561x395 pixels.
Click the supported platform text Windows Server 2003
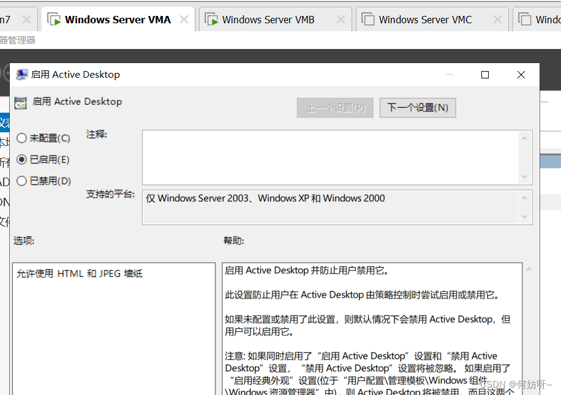pos(203,198)
